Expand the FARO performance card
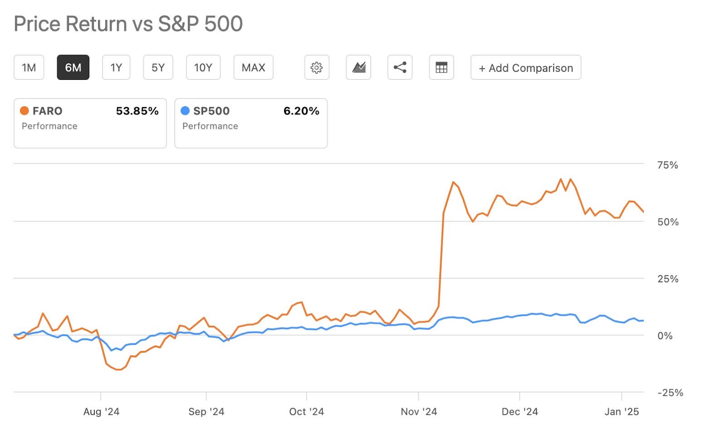The height and width of the screenshot is (444, 726). [x=90, y=123]
